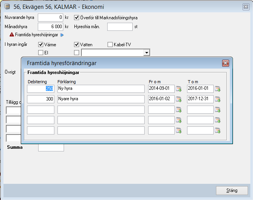Screen dimensions: 253x200
Task: Click From date field 2016-01-02
Action: [x=161, y=99]
